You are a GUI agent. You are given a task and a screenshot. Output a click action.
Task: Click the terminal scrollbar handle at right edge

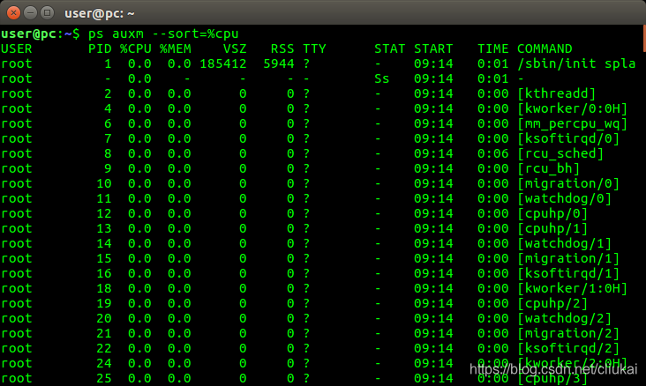(x=644, y=38)
